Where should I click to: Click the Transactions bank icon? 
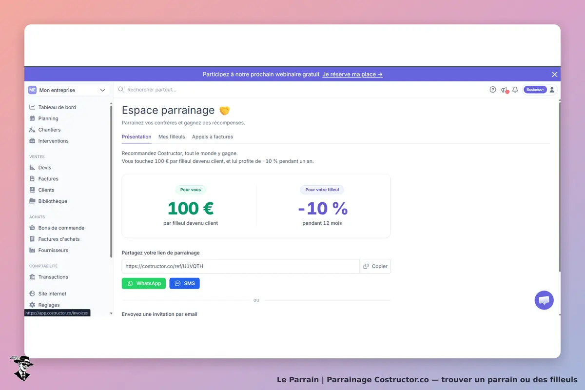pyautogui.click(x=32, y=277)
